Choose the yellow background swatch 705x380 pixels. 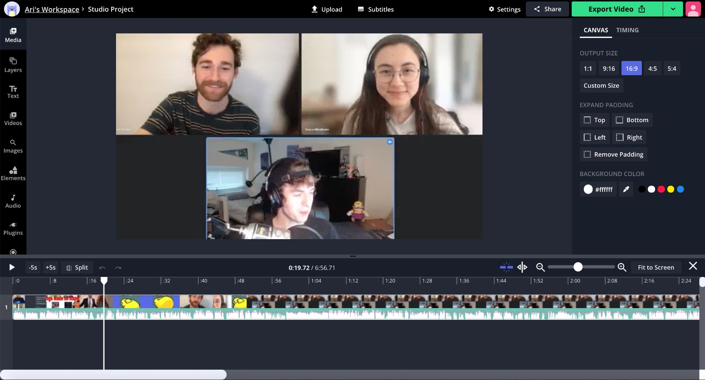pos(671,189)
